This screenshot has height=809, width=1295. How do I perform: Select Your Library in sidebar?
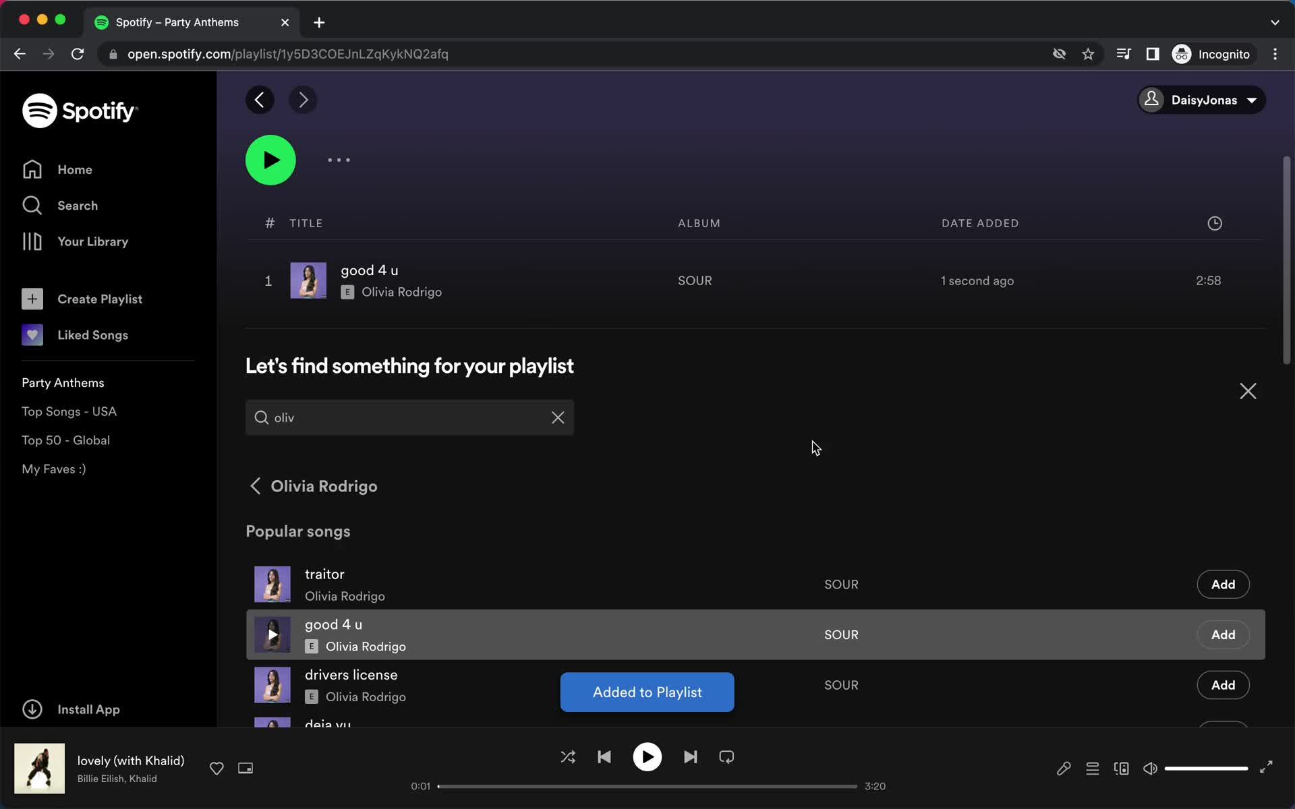pos(93,241)
